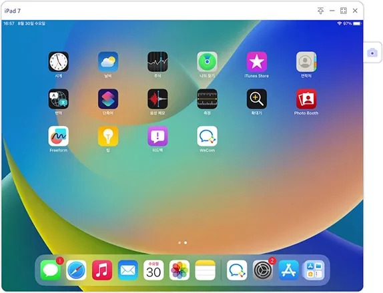Tap the 16:57 time in status bar
The height and width of the screenshot is (293, 383).
[x=9, y=23]
